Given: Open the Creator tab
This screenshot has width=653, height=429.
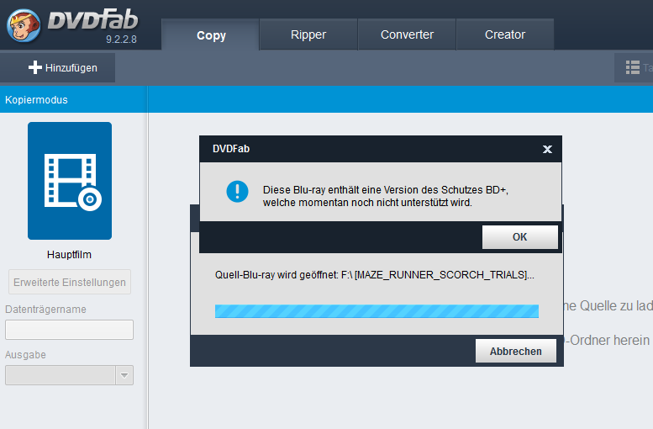Looking at the screenshot, I should [505, 34].
